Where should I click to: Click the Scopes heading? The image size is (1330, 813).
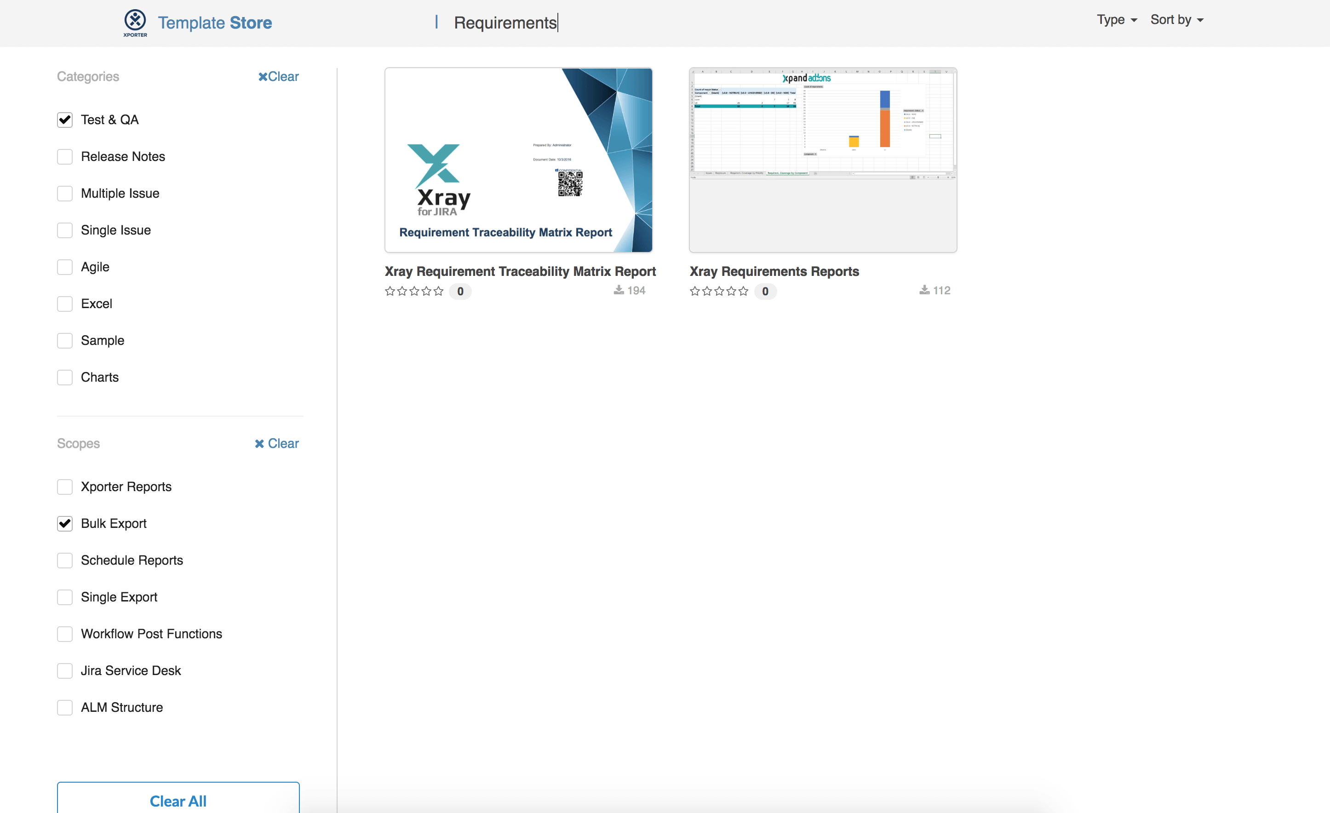tap(78, 443)
